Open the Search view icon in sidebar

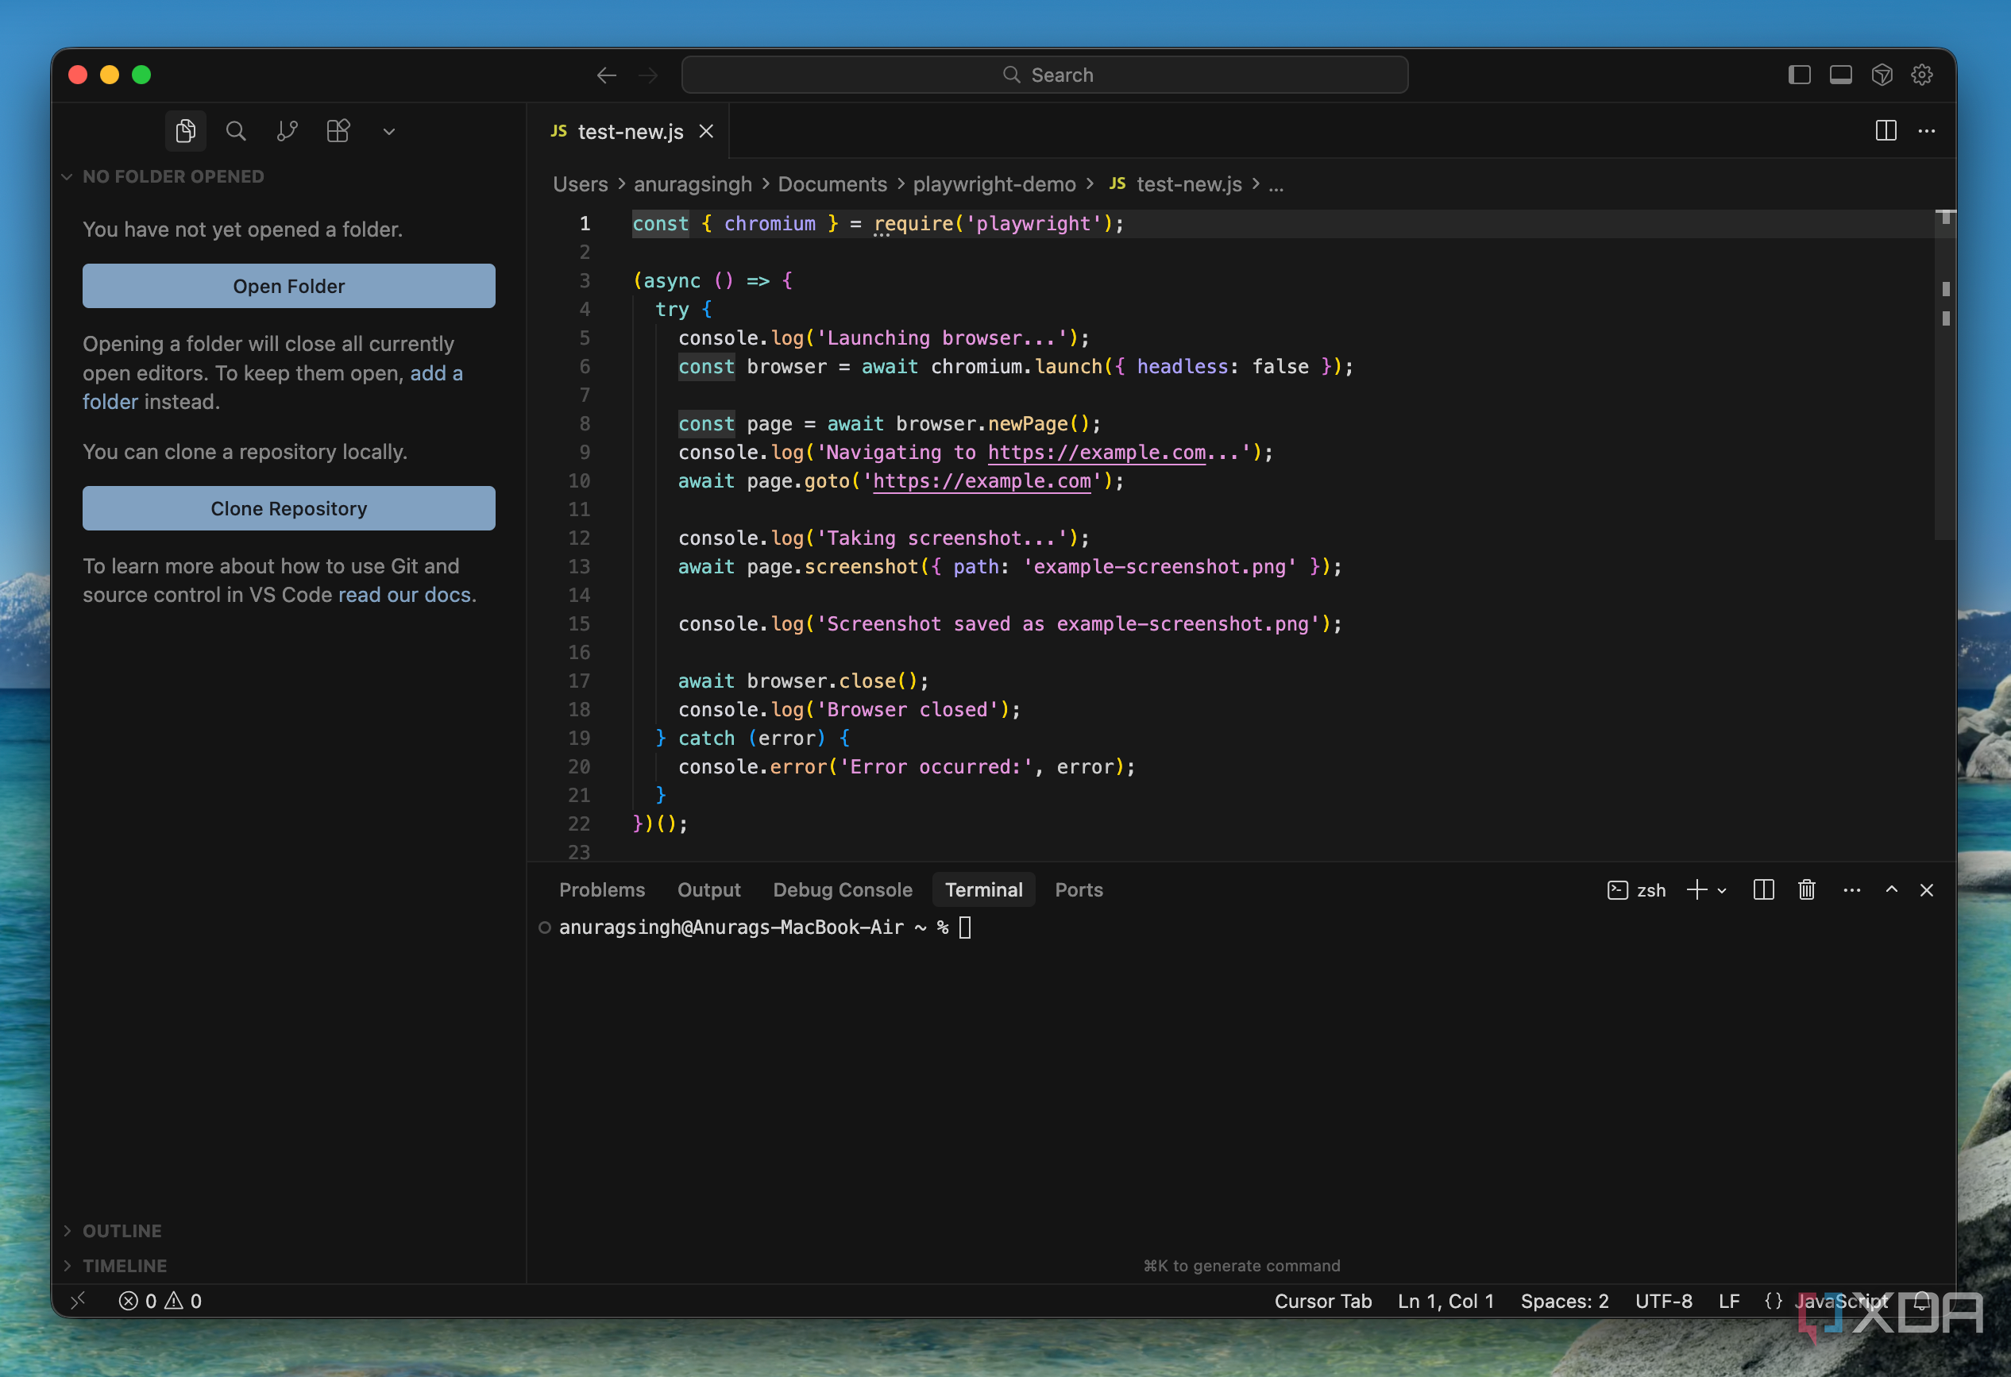235,132
